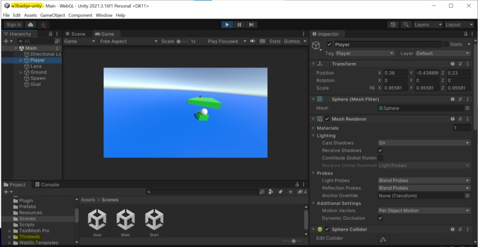Open the Mesh Renderer three-dot menu
This screenshot has width=478, height=247.
[467, 119]
